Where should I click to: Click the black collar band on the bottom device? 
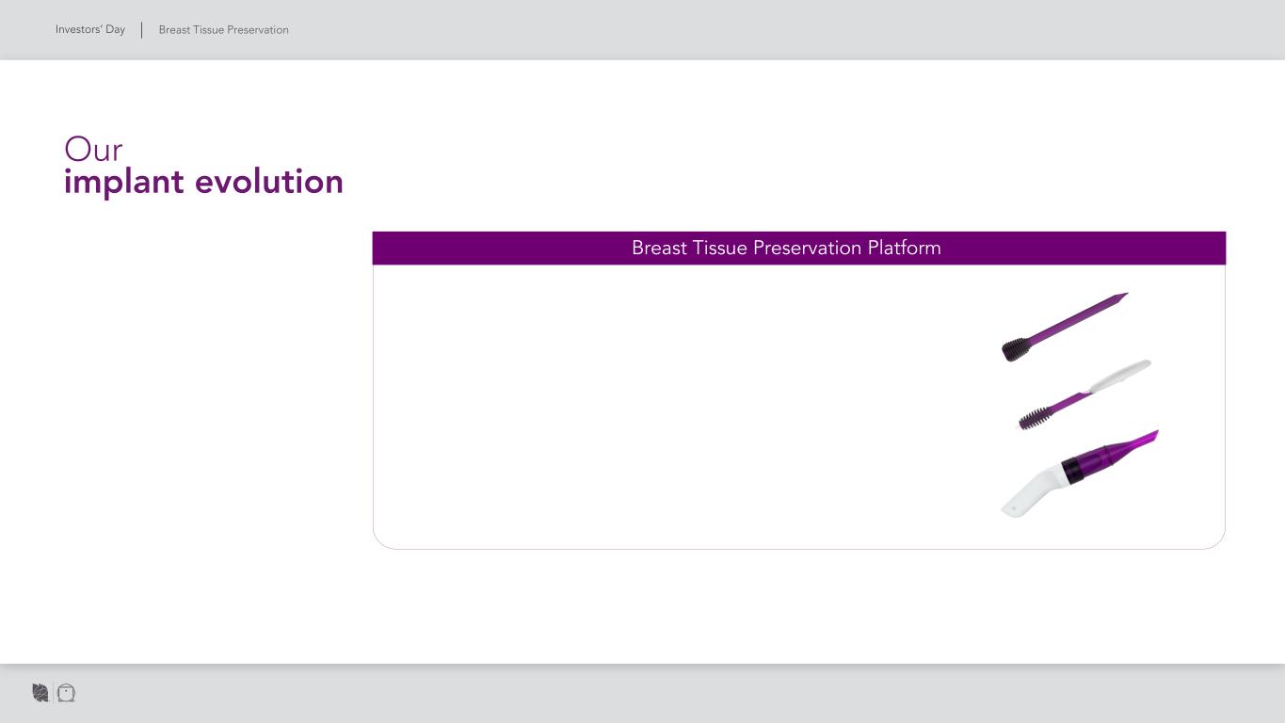click(x=1071, y=469)
